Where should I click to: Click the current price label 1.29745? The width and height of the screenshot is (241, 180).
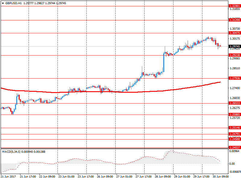click(x=235, y=46)
